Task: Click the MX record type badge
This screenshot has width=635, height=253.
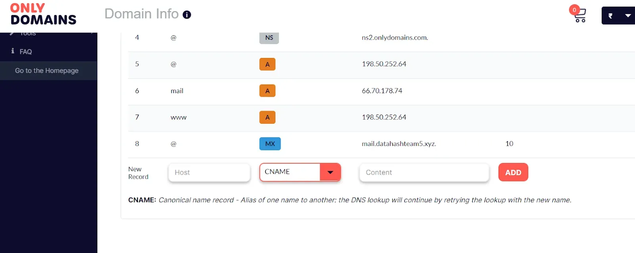Action: (270, 144)
